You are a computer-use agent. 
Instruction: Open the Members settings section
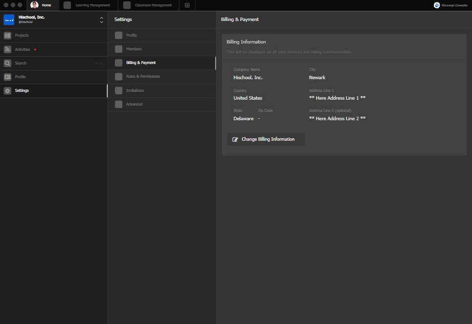click(x=134, y=49)
